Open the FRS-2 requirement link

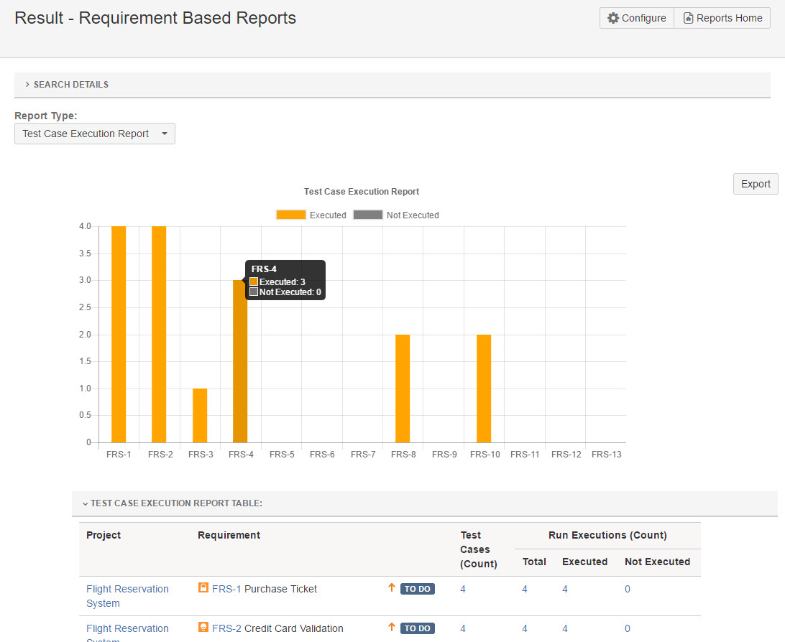226,628
